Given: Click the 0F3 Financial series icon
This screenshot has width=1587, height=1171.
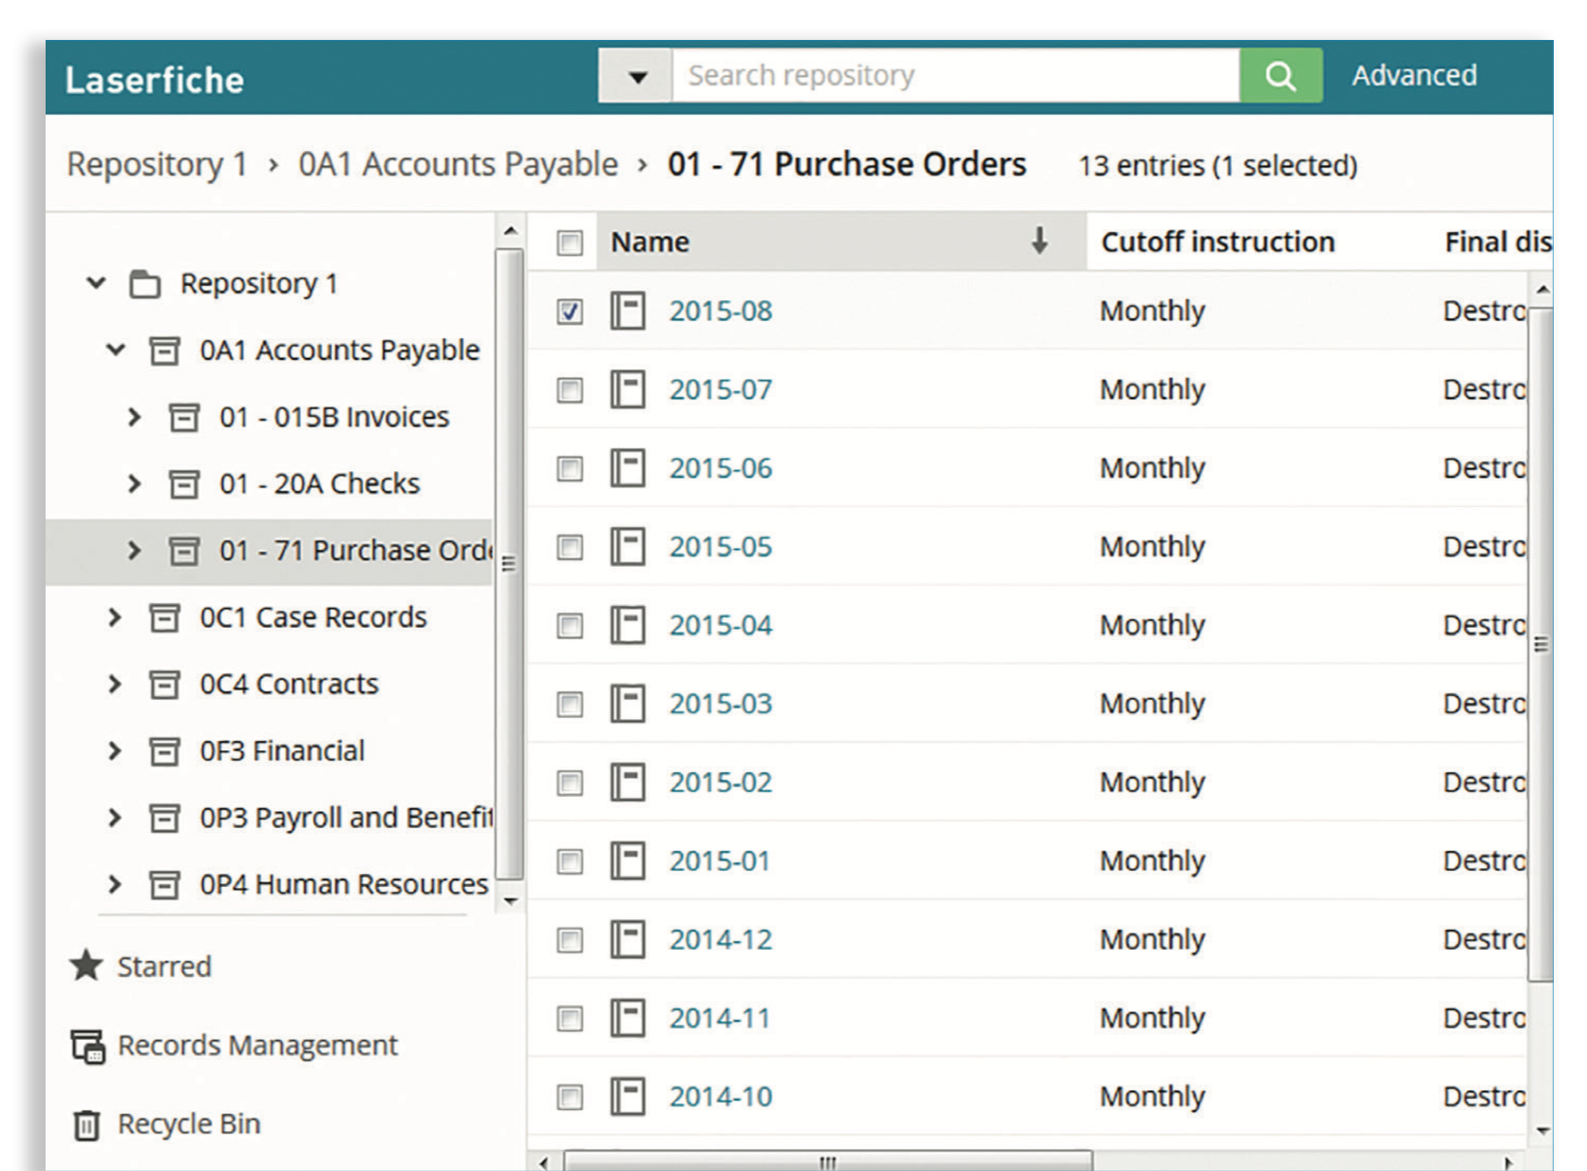Looking at the screenshot, I should click(x=164, y=752).
